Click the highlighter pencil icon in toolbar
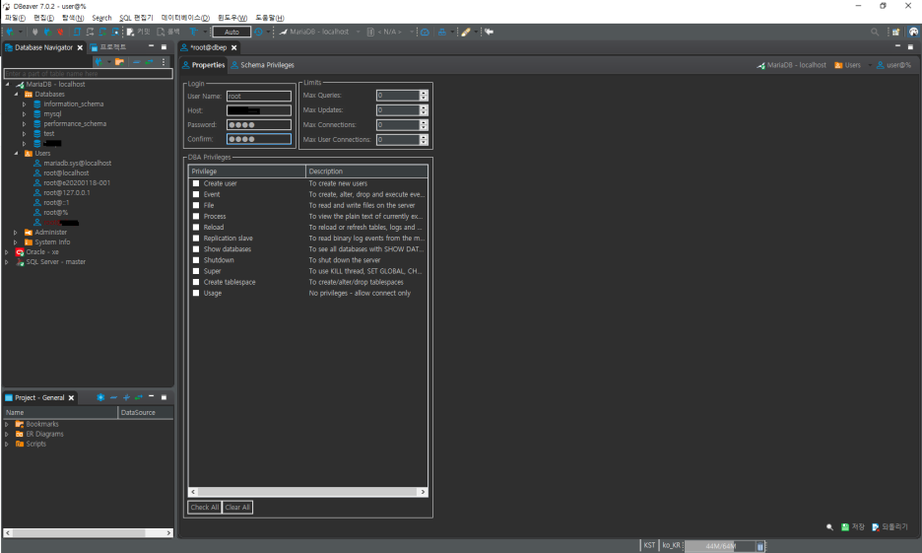The image size is (922, 553). coord(466,32)
